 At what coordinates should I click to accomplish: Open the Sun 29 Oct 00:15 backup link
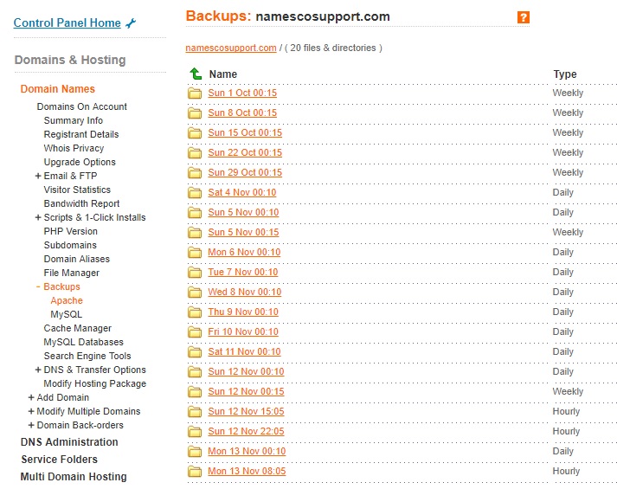click(245, 173)
